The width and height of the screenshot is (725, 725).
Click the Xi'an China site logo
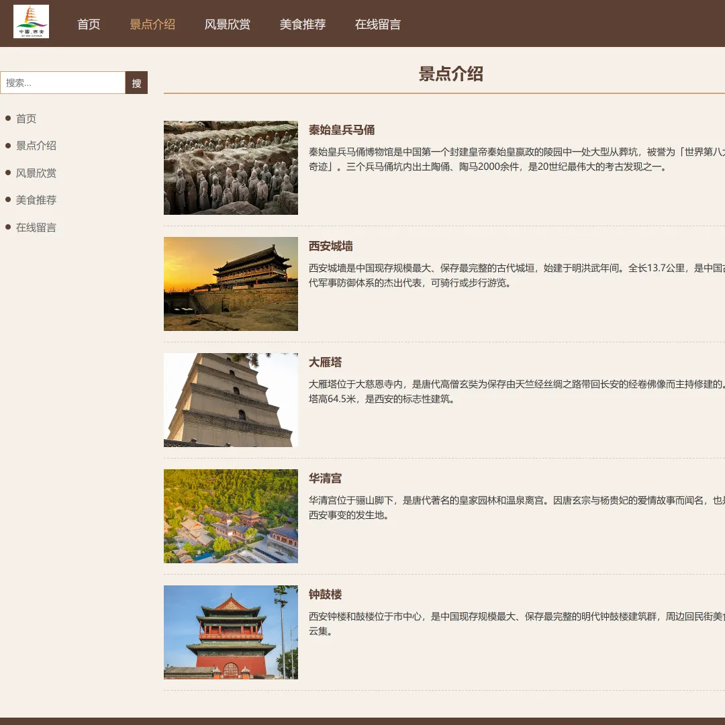31,21
